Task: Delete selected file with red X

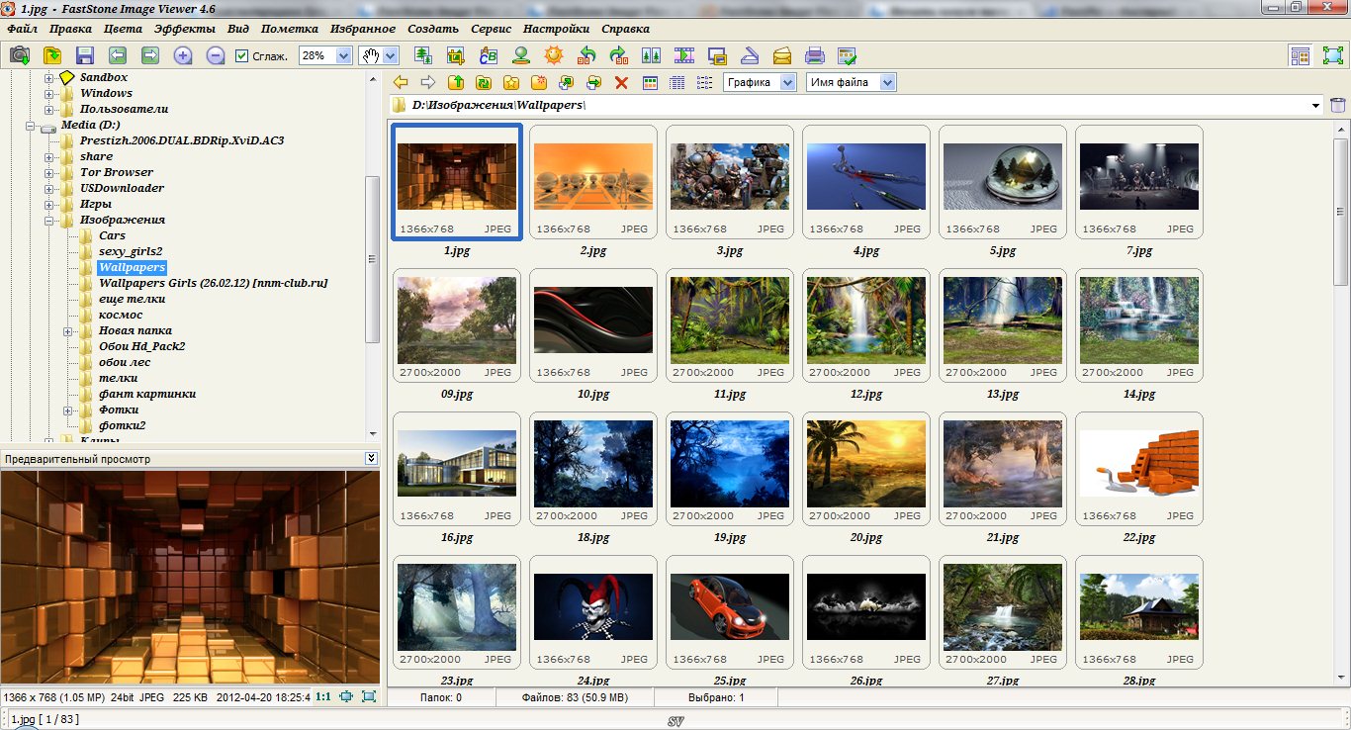Action: tap(621, 83)
